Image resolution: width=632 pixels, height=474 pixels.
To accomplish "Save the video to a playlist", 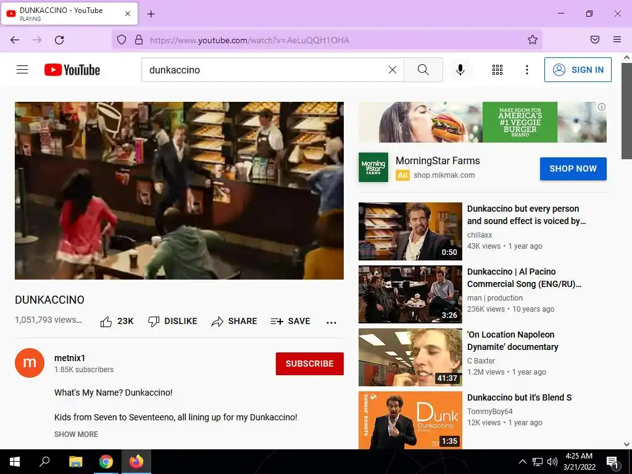I will point(291,321).
